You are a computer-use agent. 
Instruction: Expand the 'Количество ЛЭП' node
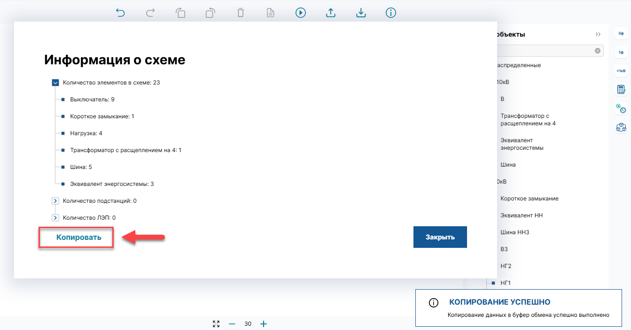pyautogui.click(x=55, y=218)
